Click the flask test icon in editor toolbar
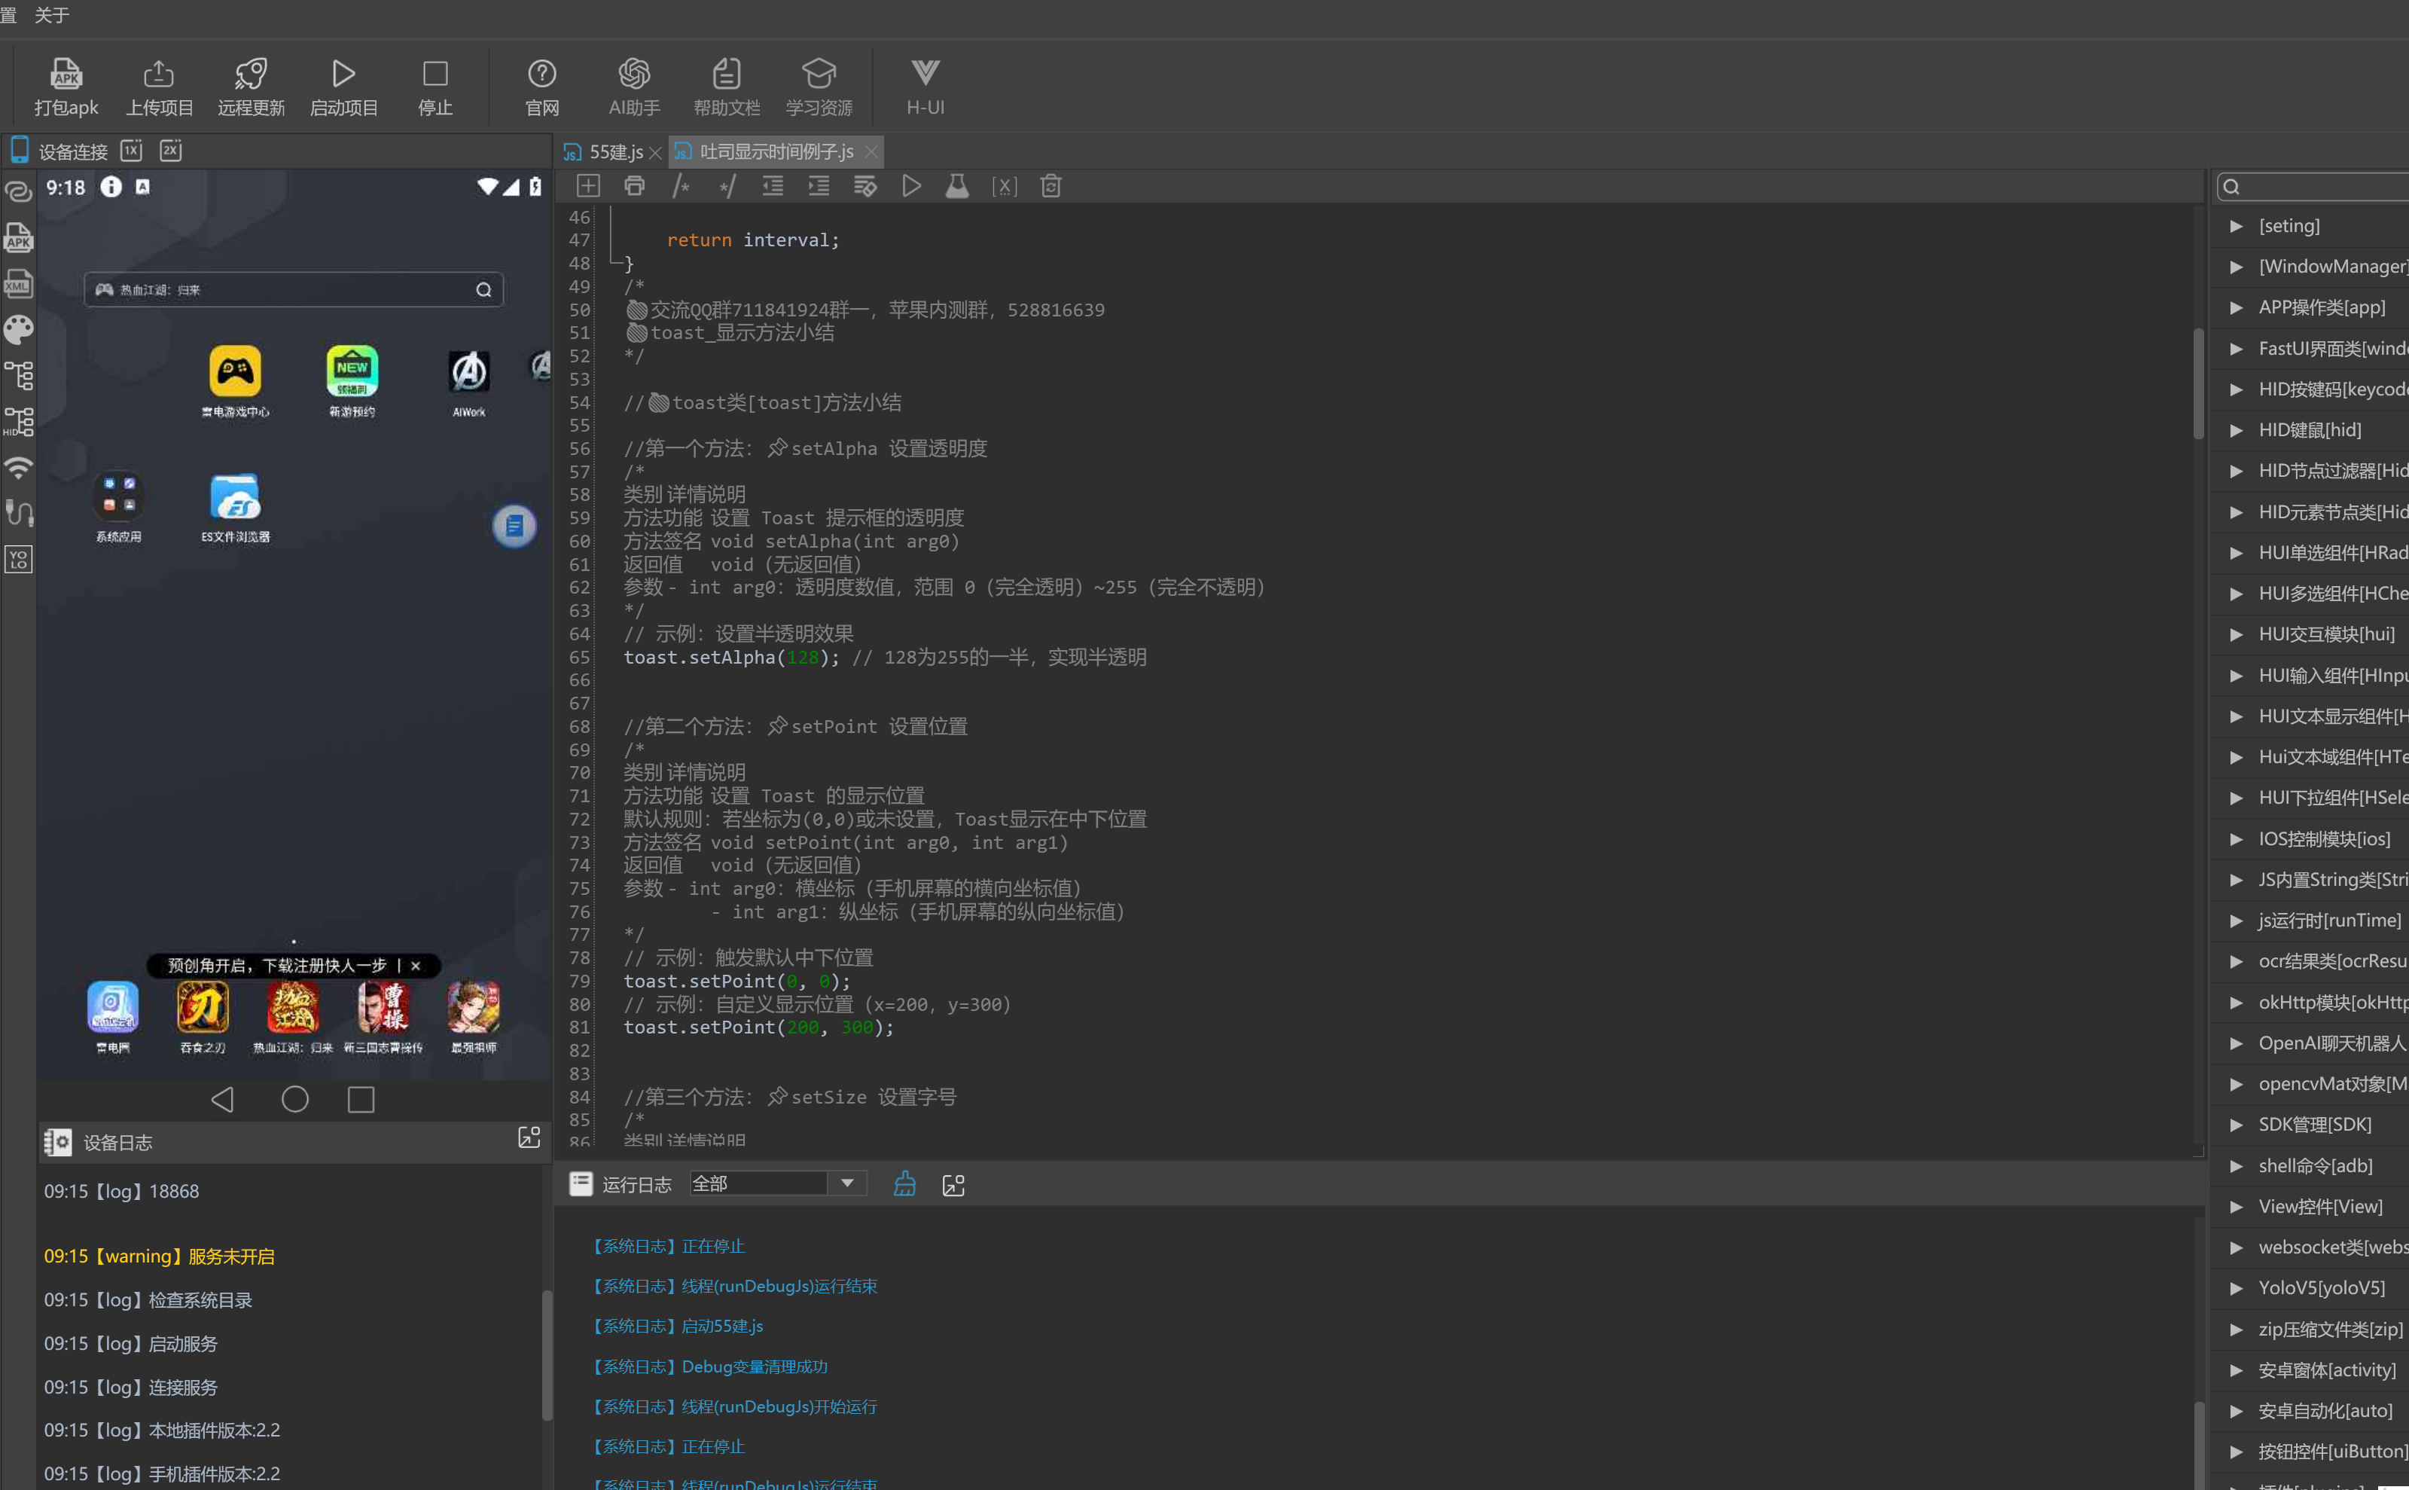Viewport: 2409px width, 1490px height. (957, 186)
